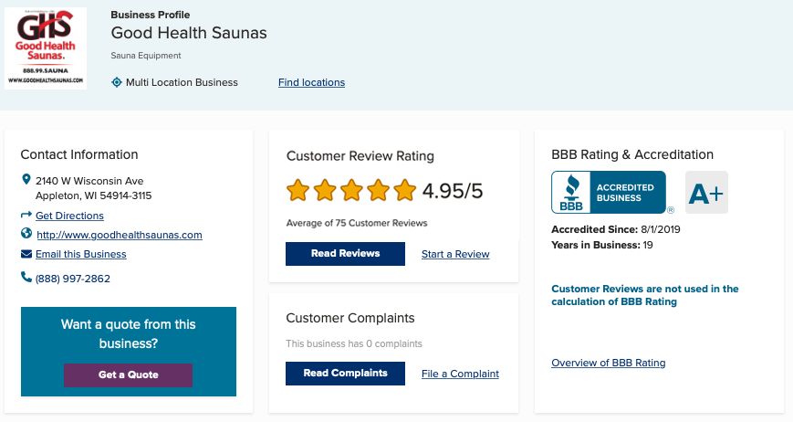Click the Good Health Saunas logo thumbnail
Viewport: 793px width, 422px height.
46,48
